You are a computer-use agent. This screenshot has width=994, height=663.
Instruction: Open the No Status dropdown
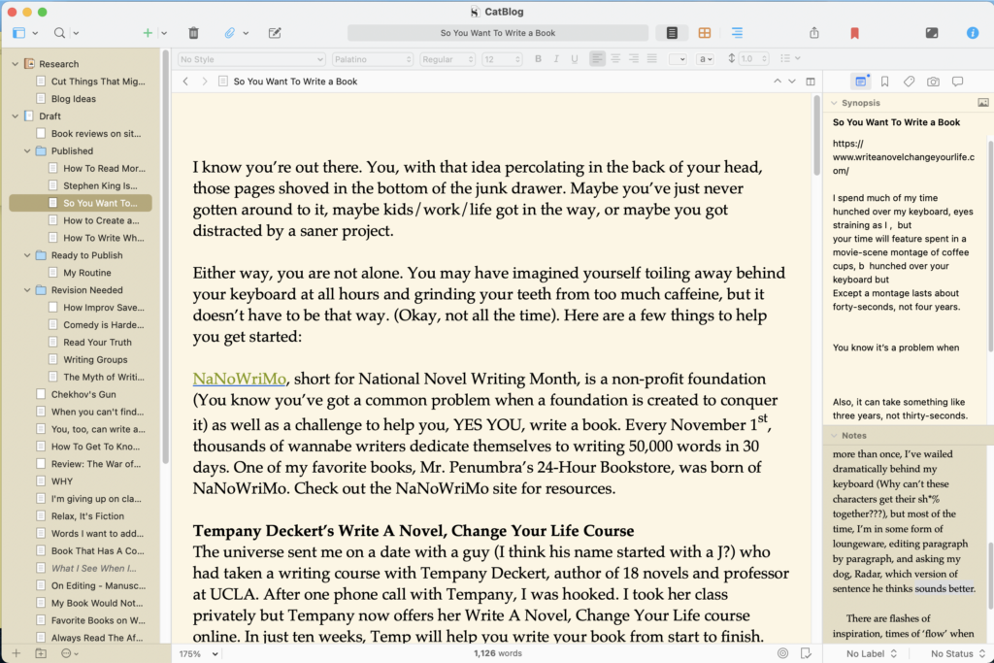coord(957,653)
